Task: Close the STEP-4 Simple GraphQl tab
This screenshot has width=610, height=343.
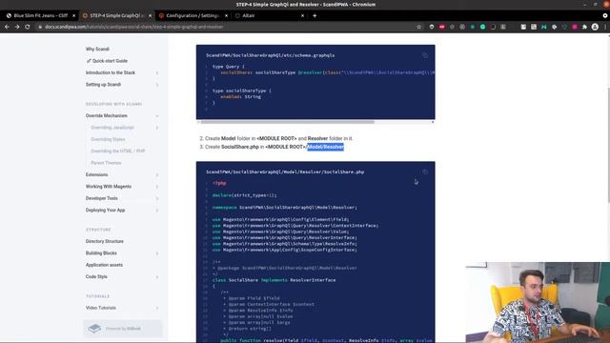Action: (151, 15)
